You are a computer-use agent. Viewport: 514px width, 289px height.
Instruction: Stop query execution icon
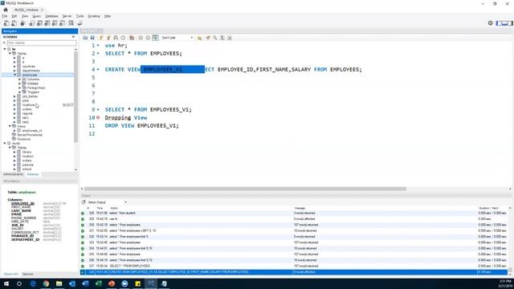pyautogui.click(x=123, y=38)
